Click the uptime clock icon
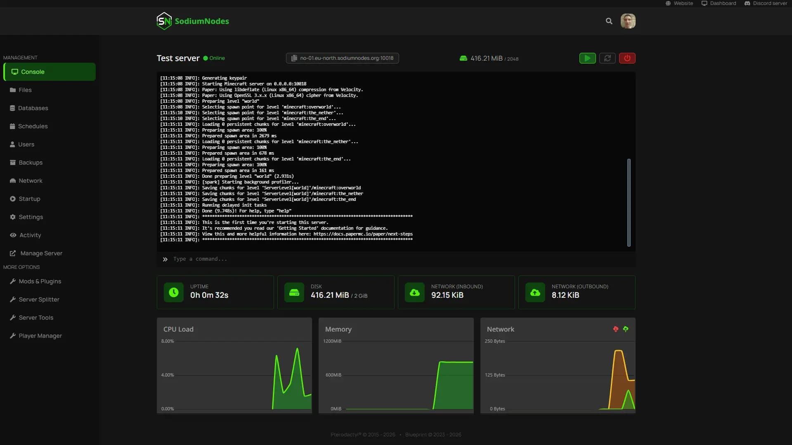Screen dimensions: 792x445 coord(174,292)
